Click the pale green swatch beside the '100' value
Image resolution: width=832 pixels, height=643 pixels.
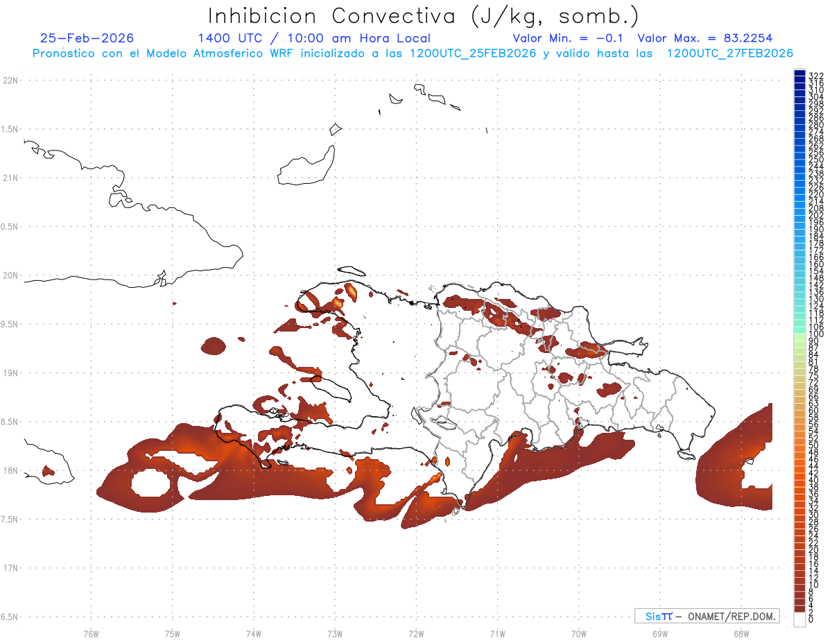click(x=799, y=338)
